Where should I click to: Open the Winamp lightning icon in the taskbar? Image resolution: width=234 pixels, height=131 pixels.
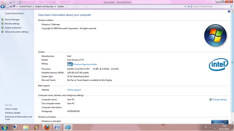[37, 128]
